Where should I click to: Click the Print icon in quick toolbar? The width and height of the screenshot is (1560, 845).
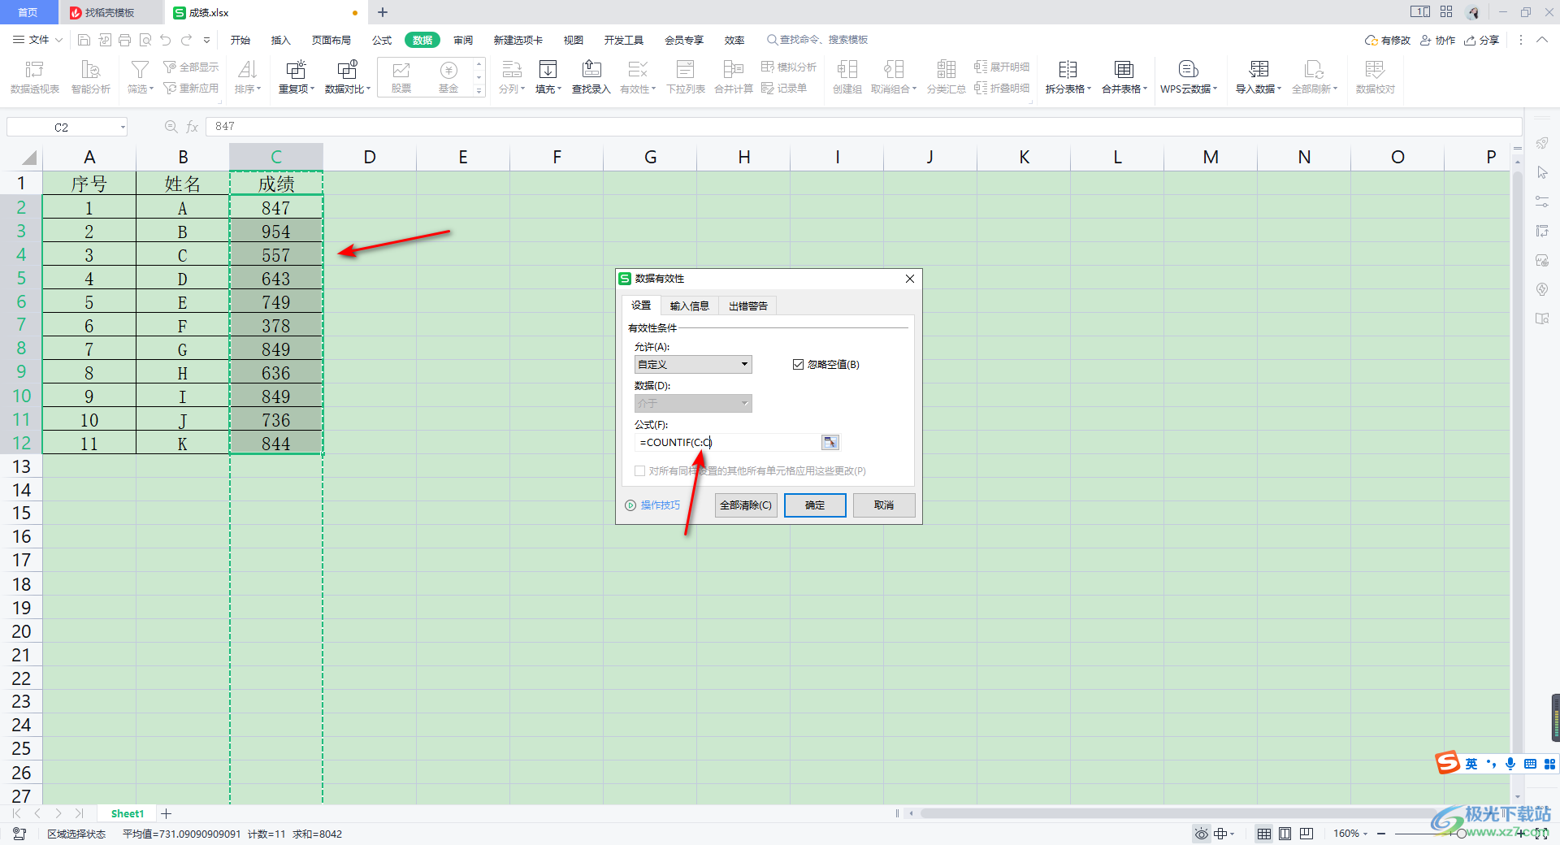tap(124, 40)
